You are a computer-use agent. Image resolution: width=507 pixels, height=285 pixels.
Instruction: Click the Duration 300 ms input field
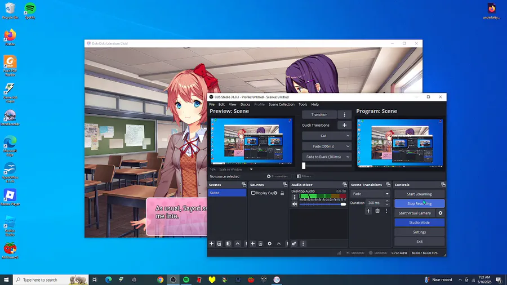click(x=374, y=203)
